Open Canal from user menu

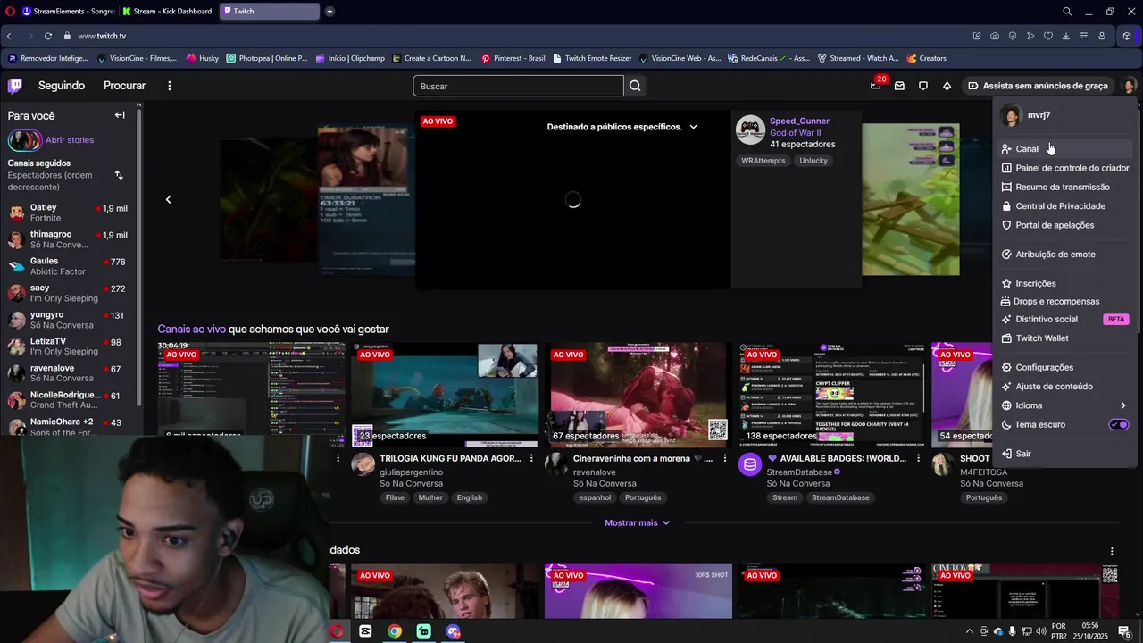coord(1065,148)
